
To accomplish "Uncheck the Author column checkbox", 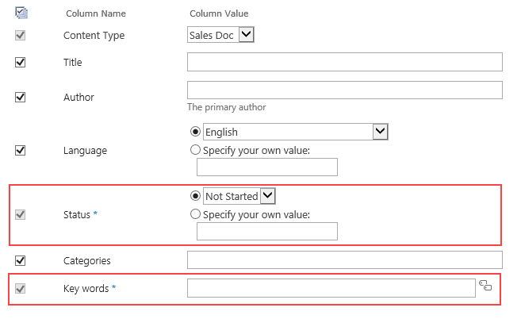I will point(21,97).
